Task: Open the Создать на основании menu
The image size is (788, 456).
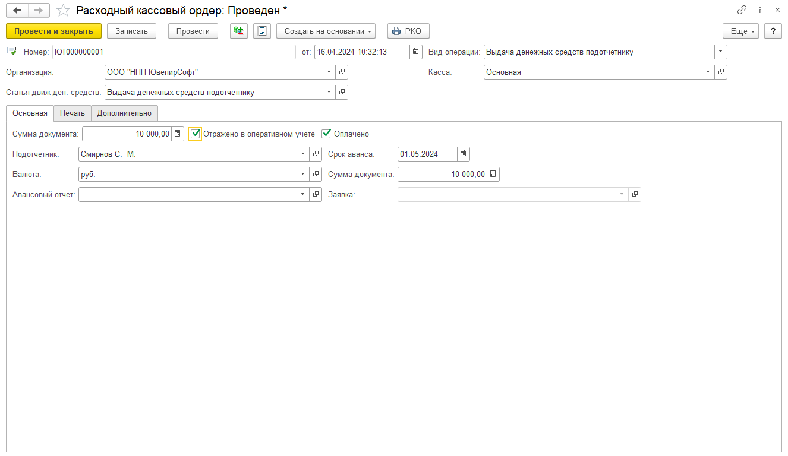Action: tap(326, 31)
